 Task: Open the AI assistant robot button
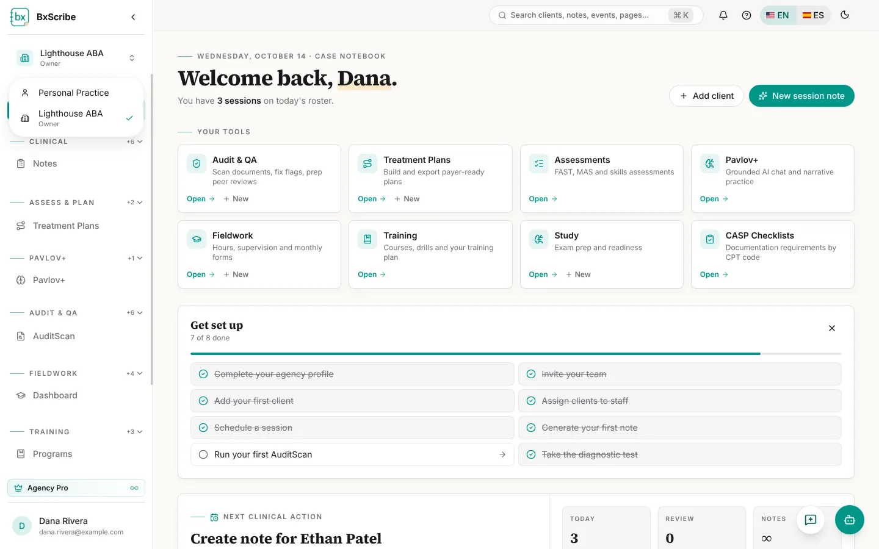(x=850, y=520)
